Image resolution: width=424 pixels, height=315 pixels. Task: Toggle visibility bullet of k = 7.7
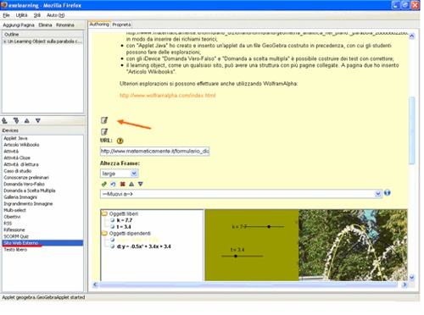pyautogui.click(x=113, y=220)
